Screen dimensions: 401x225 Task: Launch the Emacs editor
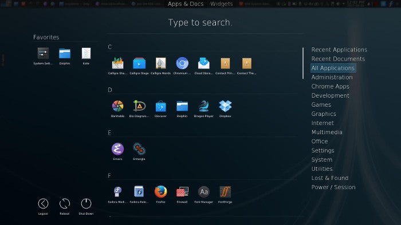click(x=117, y=151)
